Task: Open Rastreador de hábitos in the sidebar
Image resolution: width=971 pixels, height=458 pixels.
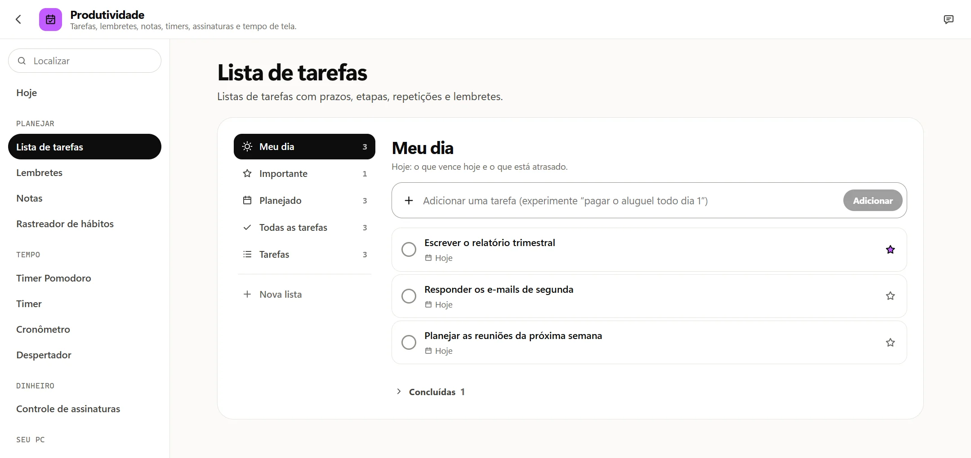Action: point(85,224)
